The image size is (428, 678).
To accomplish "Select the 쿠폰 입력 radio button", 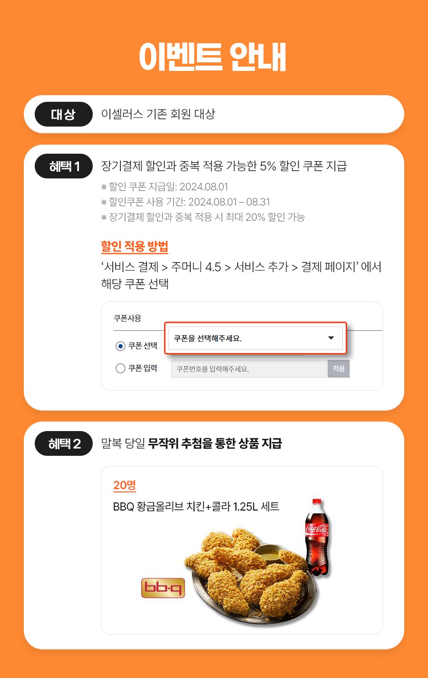I will pyautogui.click(x=120, y=368).
